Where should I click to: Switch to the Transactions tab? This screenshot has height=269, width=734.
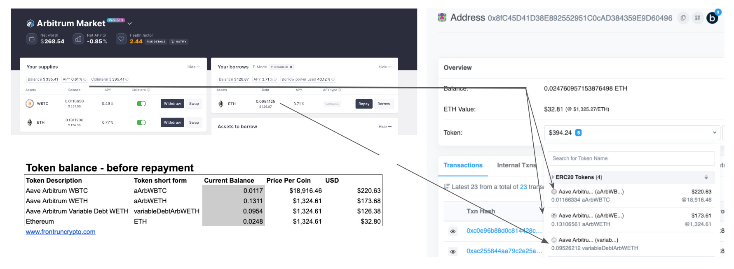pyautogui.click(x=463, y=165)
